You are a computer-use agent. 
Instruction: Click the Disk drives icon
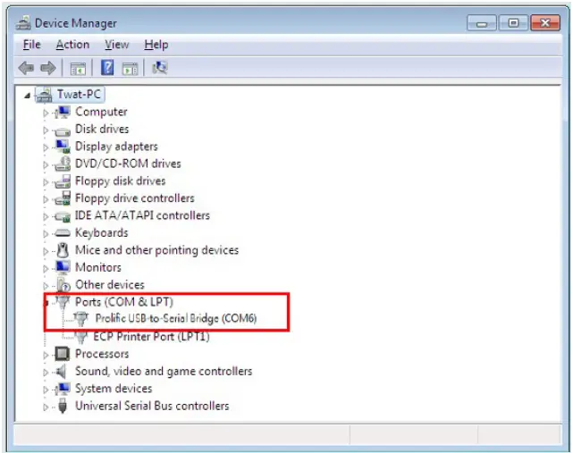tap(63, 130)
